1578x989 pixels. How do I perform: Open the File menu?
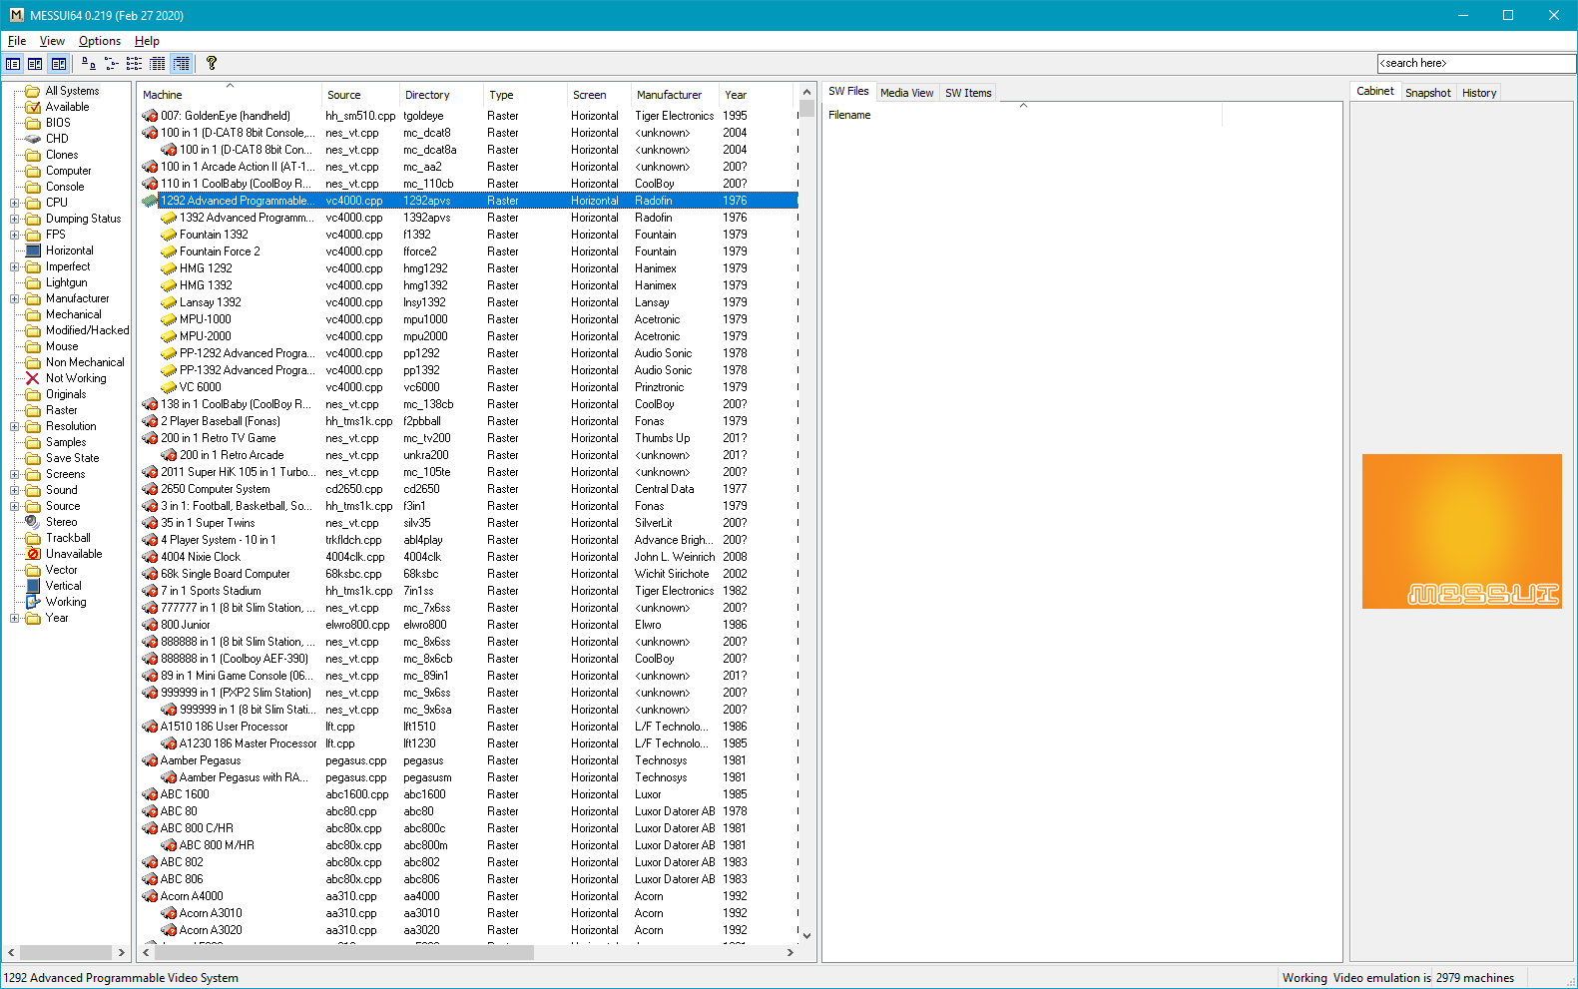coord(17,41)
